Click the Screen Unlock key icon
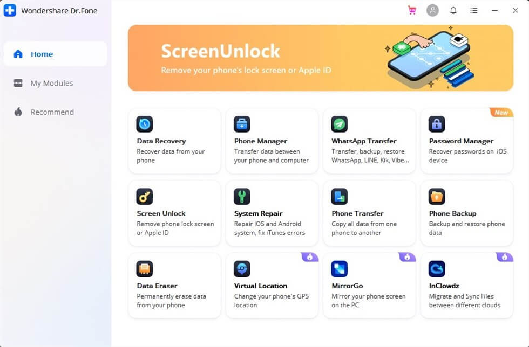Viewport: 529px width, 347px height. tap(145, 196)
